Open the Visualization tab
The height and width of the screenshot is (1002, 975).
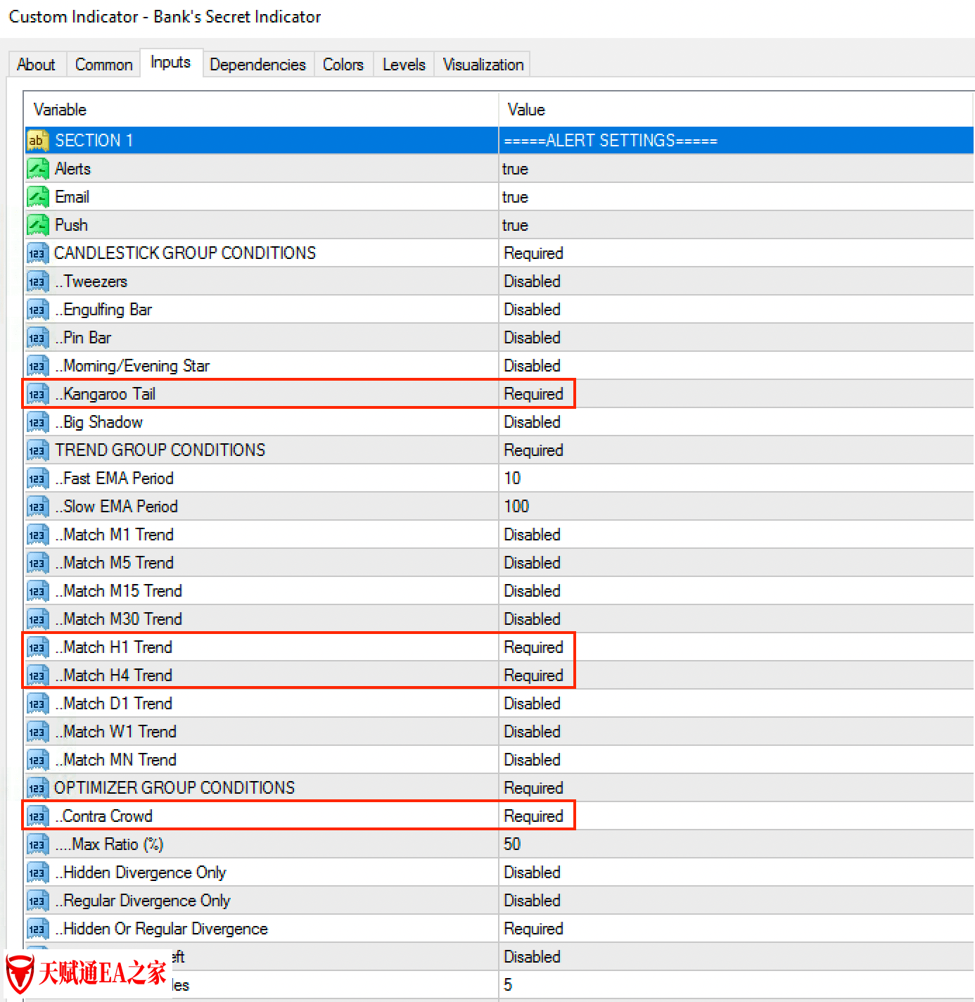[483, 65]
